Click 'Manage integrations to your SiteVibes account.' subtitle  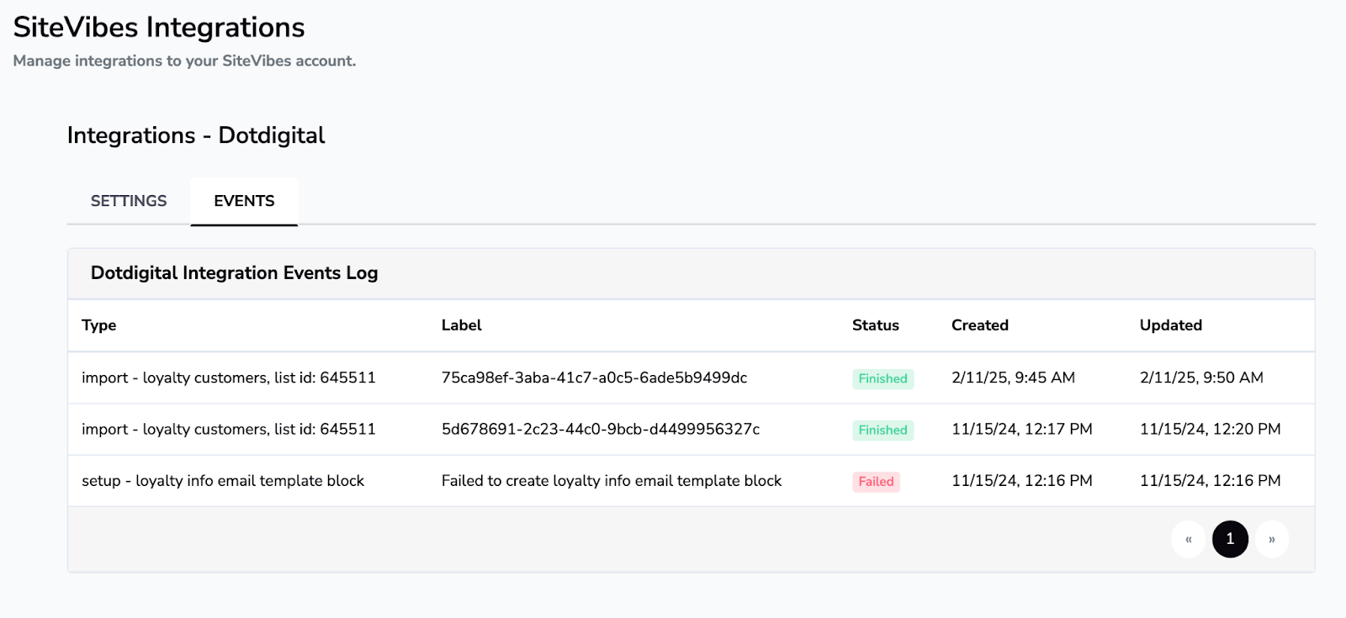point(184,61)
